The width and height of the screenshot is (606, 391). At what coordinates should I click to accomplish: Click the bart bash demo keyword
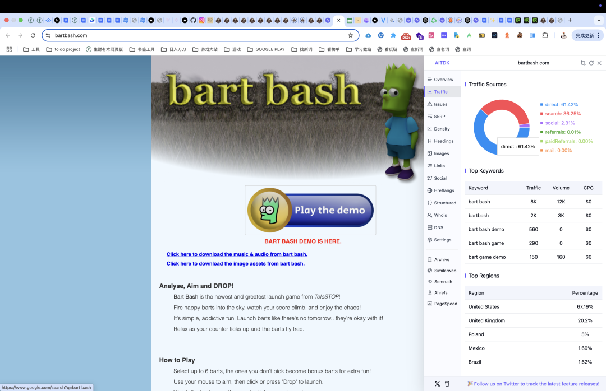point(486,229)
